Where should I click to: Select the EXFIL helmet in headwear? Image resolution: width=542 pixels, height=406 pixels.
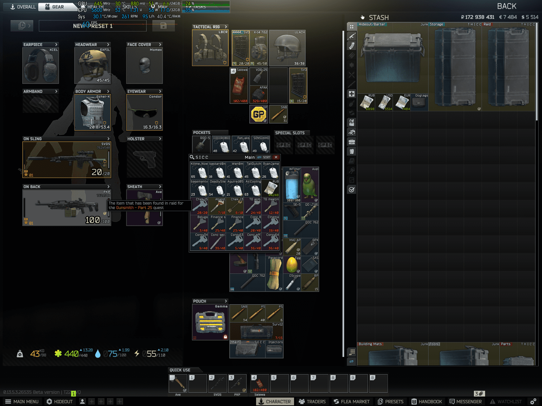(x=92, y=65)
